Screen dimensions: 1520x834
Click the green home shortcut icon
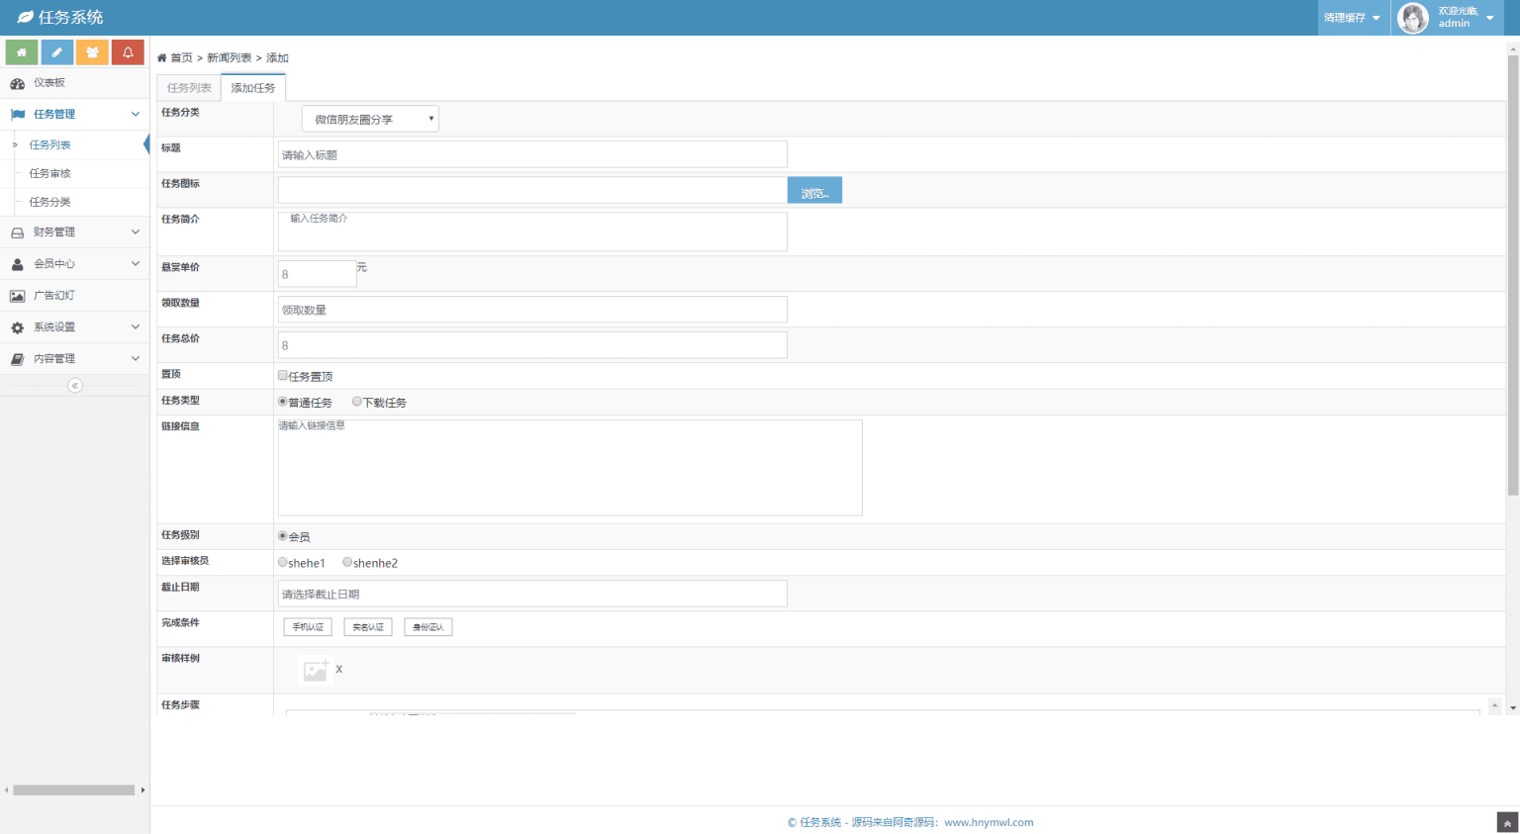click(22, 52)
